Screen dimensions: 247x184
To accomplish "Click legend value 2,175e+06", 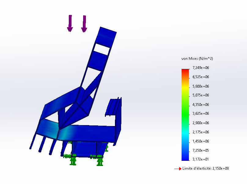I will [x=201, y=132].
